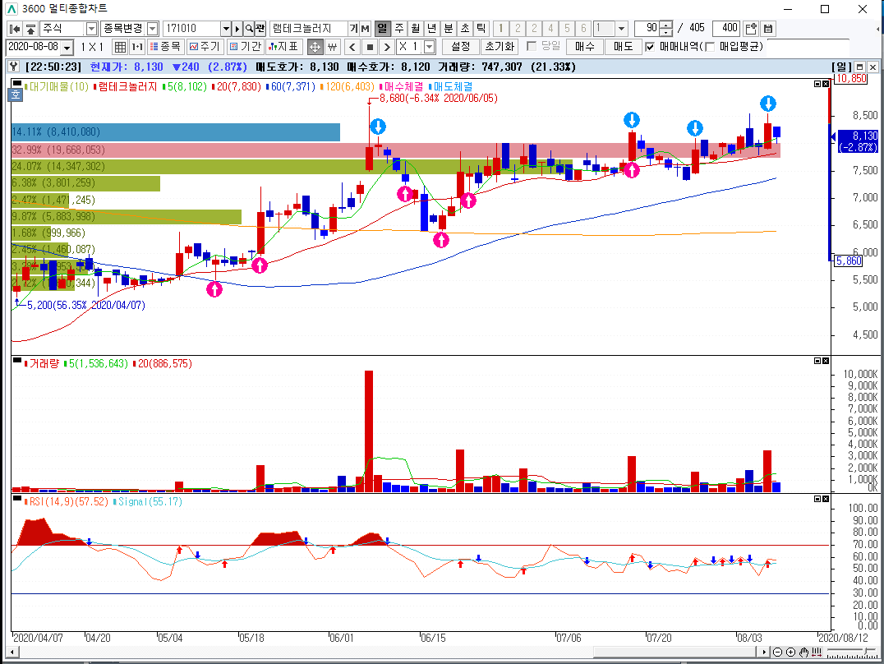
Task: Click the zoom slider at bottom right
Action: point(851,652)
